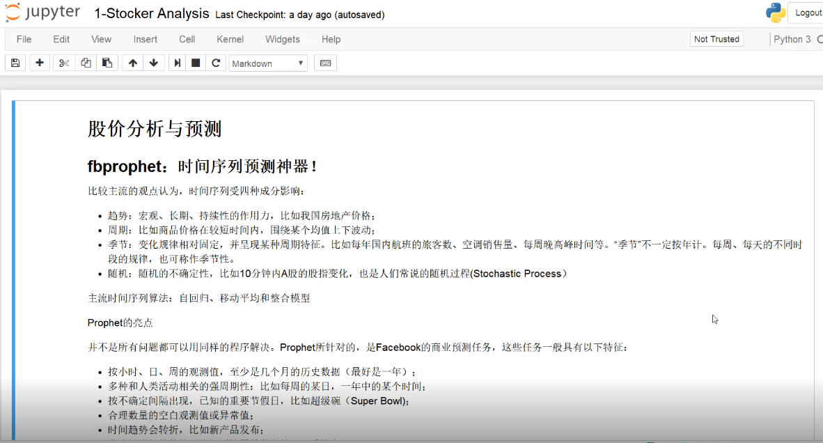
Task: Run the current cell icon
Action: (178, 63)
